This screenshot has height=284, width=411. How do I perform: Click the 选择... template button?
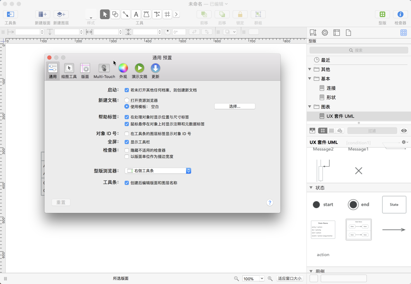[235, 106]
